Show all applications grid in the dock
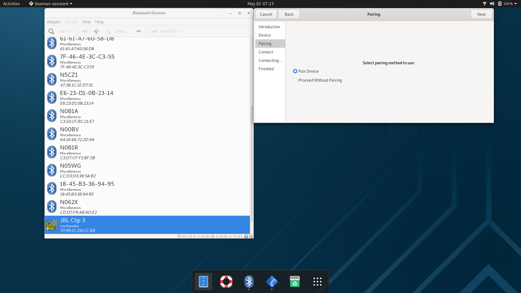This screenshot has height=293, width=521. (317, 282)
